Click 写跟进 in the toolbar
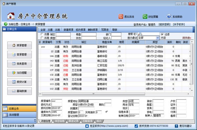 105,30
